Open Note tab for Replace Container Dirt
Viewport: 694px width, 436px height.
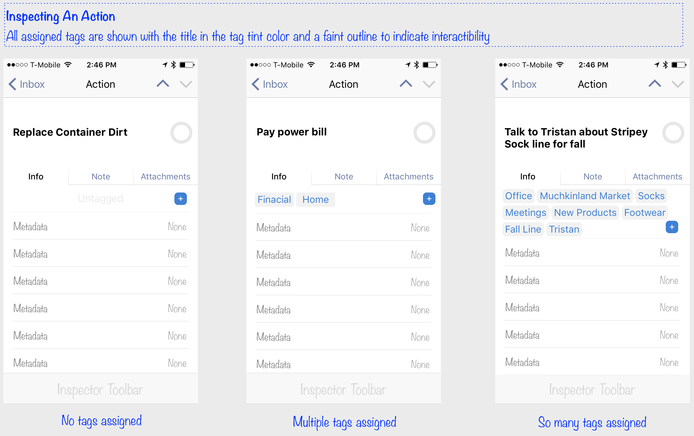point(101,176)
